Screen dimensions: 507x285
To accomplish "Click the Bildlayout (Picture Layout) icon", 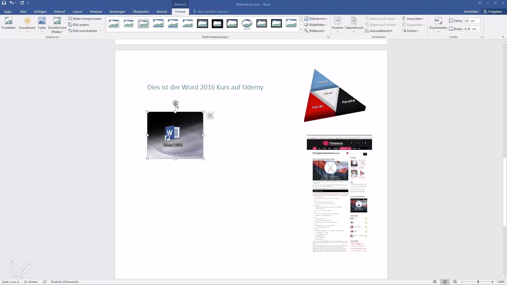I will point(306,31).
